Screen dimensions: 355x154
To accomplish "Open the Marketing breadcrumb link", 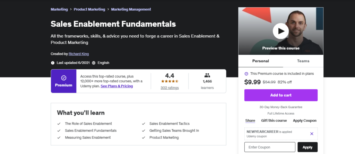I will tap(59, 9).
